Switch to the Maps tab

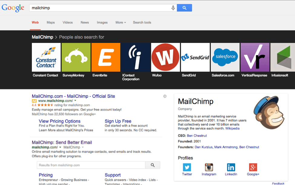coord(51,22)
